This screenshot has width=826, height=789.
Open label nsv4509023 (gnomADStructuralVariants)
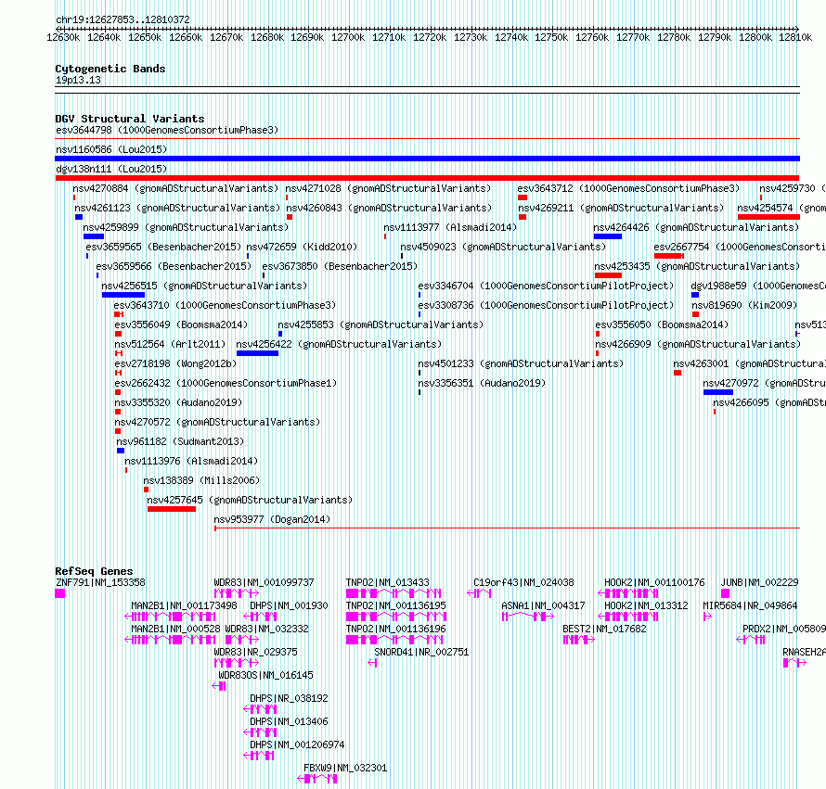pos(503,247)
